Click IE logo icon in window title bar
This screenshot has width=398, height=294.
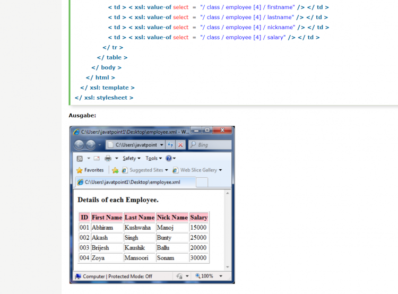click(76, 132)
